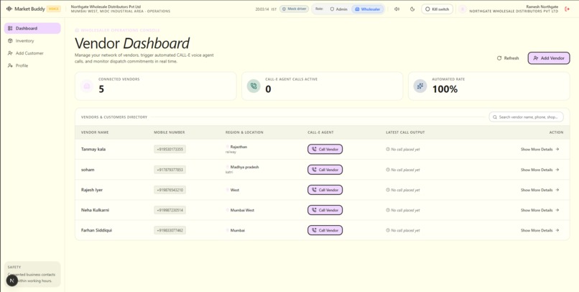Image resolution: width=579 pixels, height=292 pixels.
Task: Call Vendor for Farhan Siddiqui
Action: point(325,230)
